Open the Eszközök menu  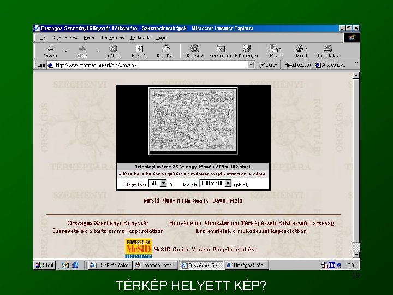coord(140,37)
